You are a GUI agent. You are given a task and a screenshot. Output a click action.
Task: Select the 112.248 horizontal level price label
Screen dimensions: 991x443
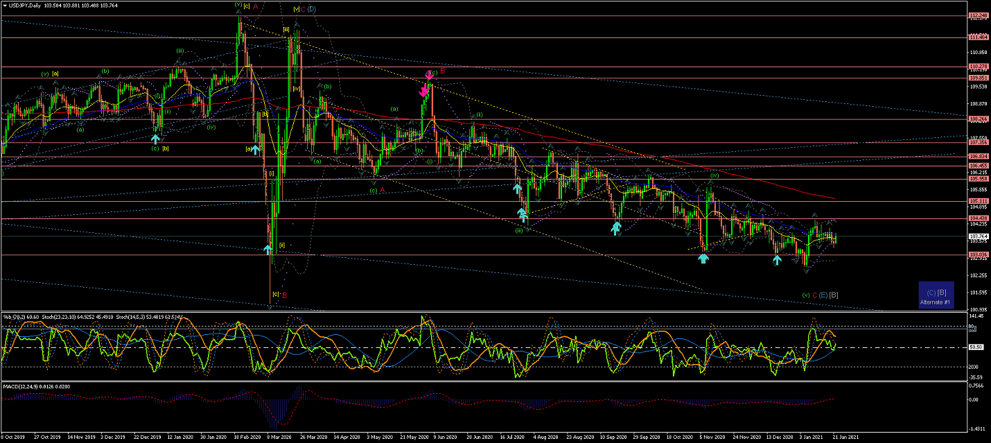978,15
